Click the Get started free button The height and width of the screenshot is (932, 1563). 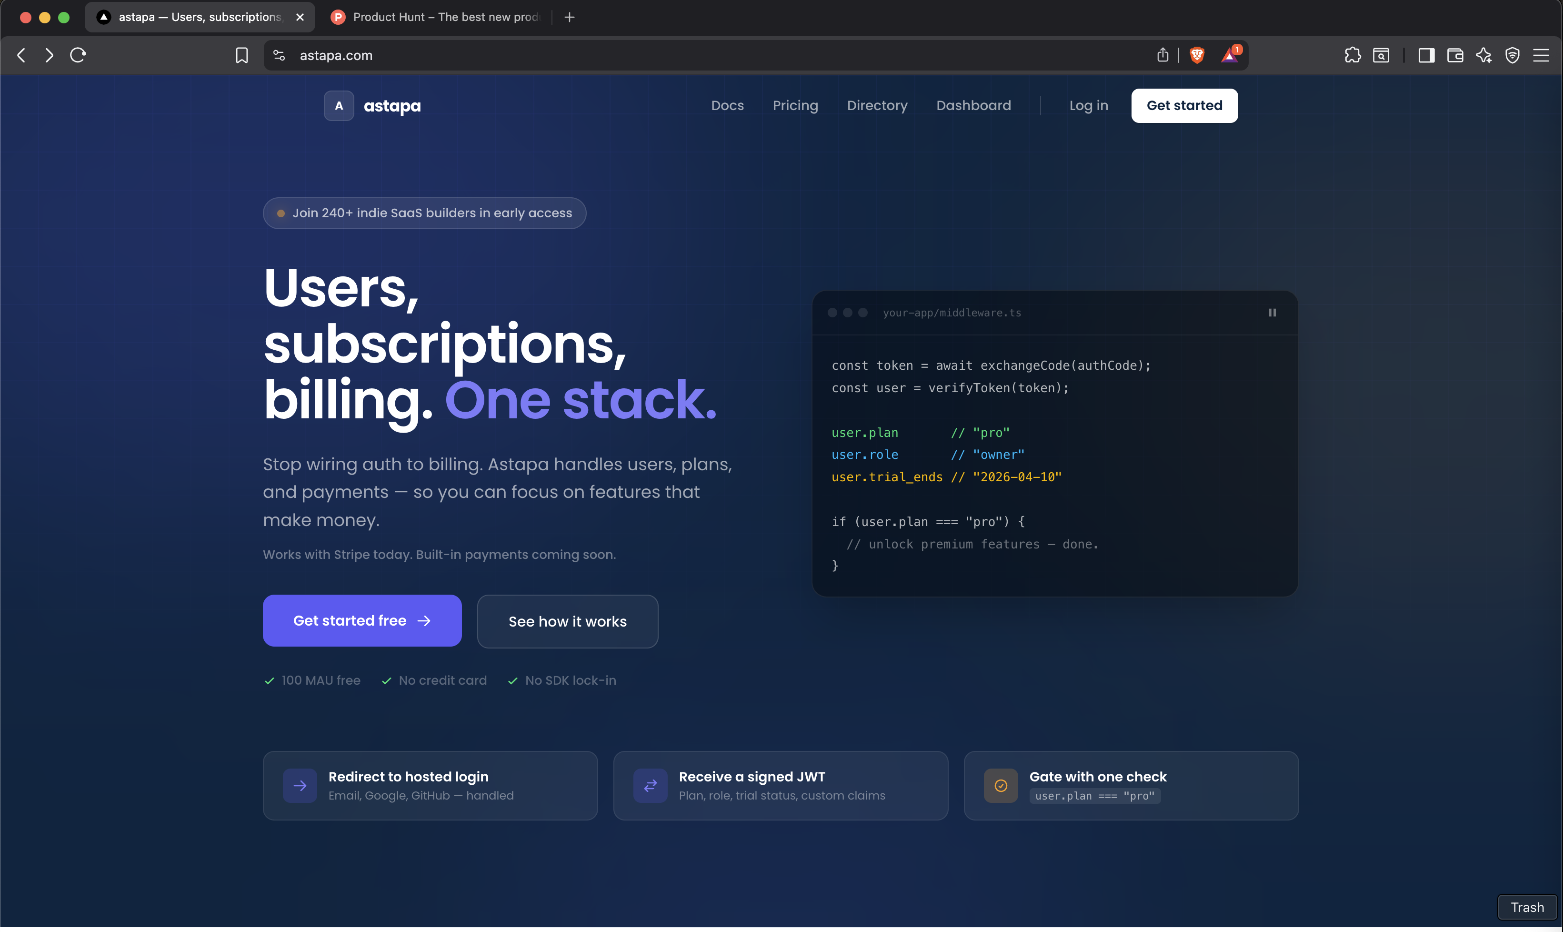(x=362, y=620)
